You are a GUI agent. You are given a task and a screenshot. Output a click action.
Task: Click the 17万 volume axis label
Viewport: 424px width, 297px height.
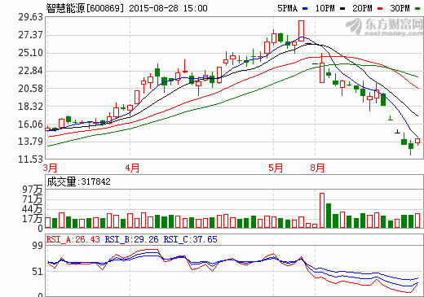pos(33,219)
